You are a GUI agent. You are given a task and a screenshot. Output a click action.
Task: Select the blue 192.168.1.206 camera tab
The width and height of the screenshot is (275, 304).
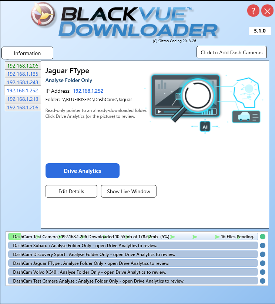pyautogui.click(x=23, y=107)
